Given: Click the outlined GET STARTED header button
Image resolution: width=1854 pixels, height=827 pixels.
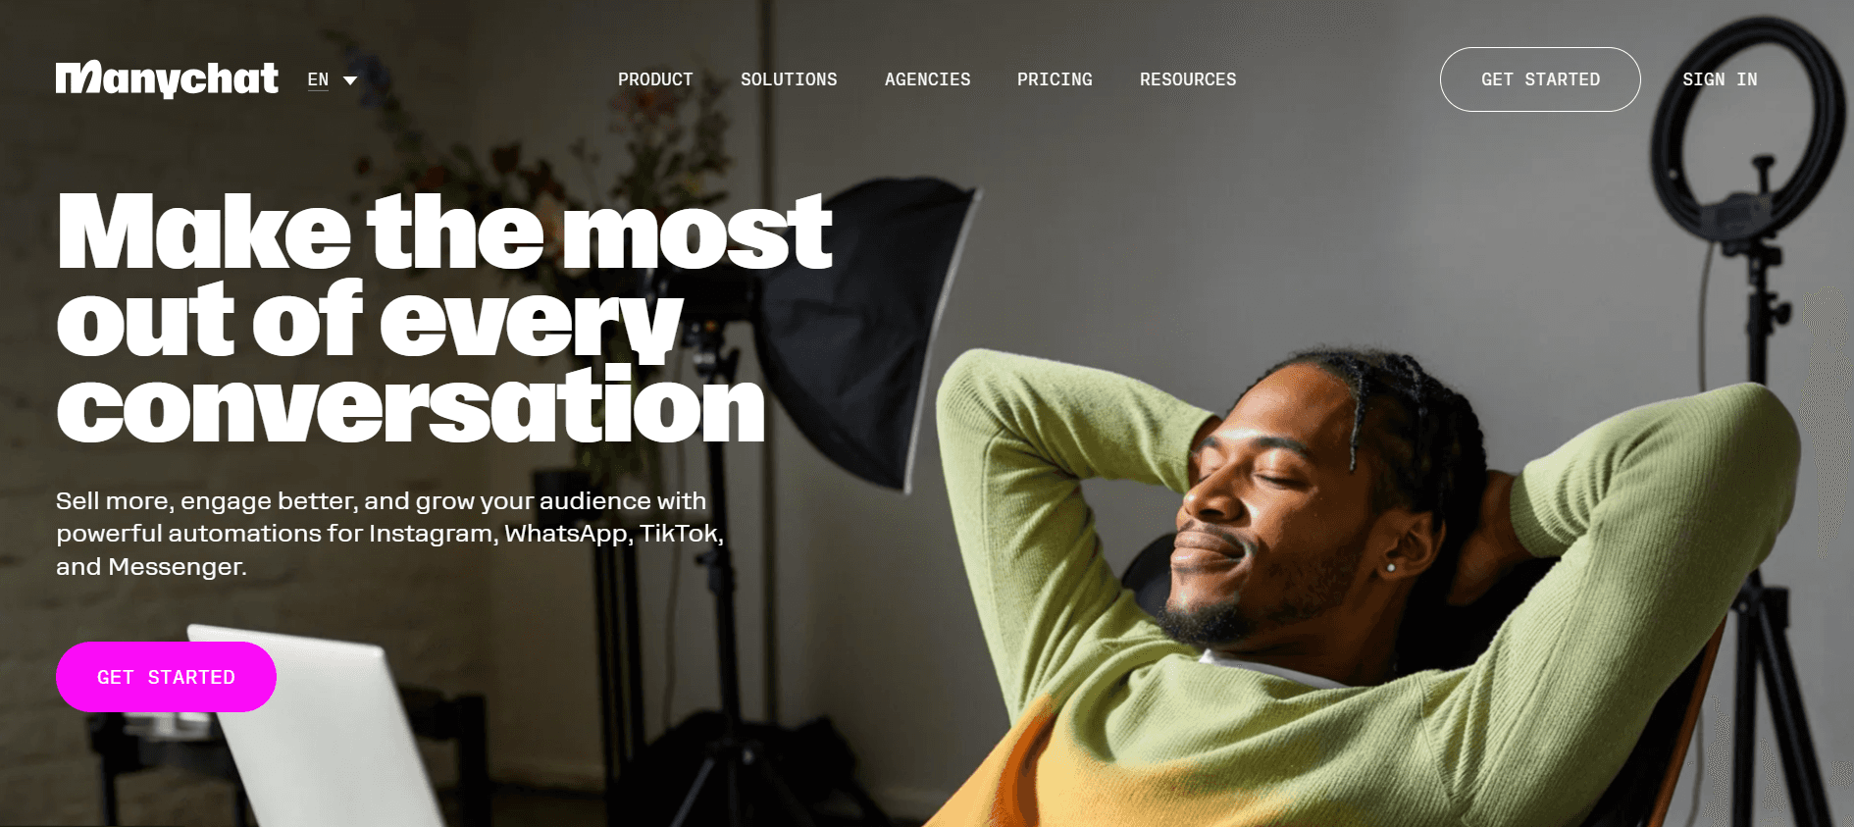Looking at the screenshot, I should 1540,79.
